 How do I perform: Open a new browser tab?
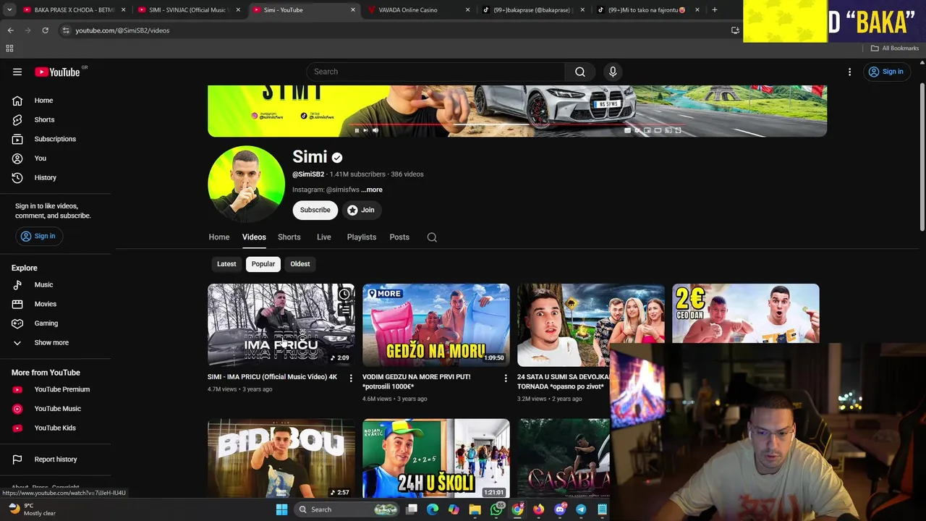(x=714, y=10)
